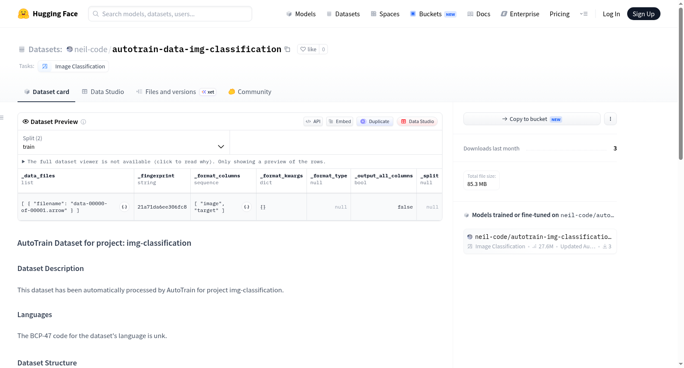
Task: Expand the more-menu icon beside Pricing
Action: (x=584, y=14)
